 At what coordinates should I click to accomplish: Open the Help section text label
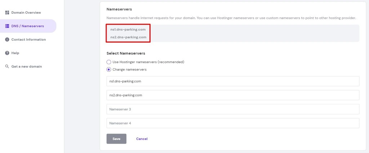[15, 53]
